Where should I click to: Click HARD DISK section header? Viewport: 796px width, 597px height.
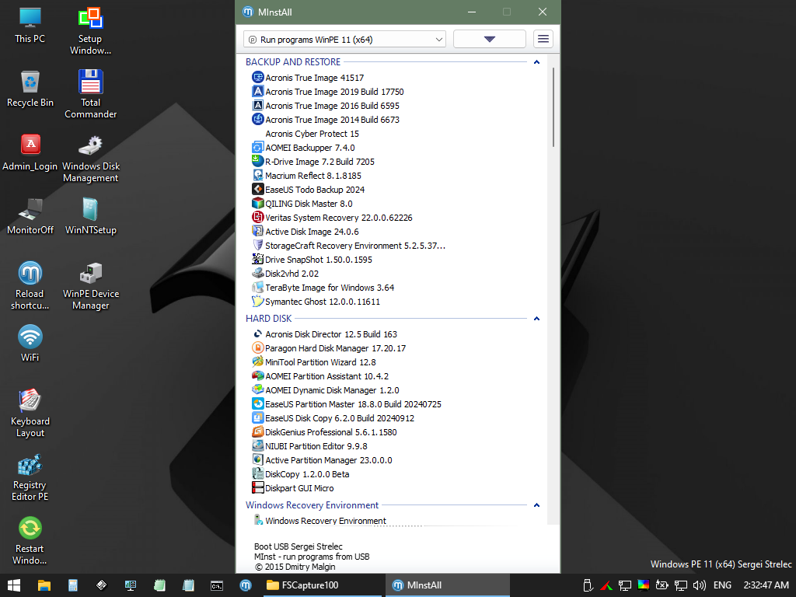point(268,318)
